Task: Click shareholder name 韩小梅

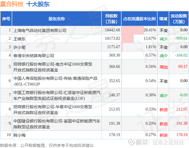Action: (x=19, y=135)
